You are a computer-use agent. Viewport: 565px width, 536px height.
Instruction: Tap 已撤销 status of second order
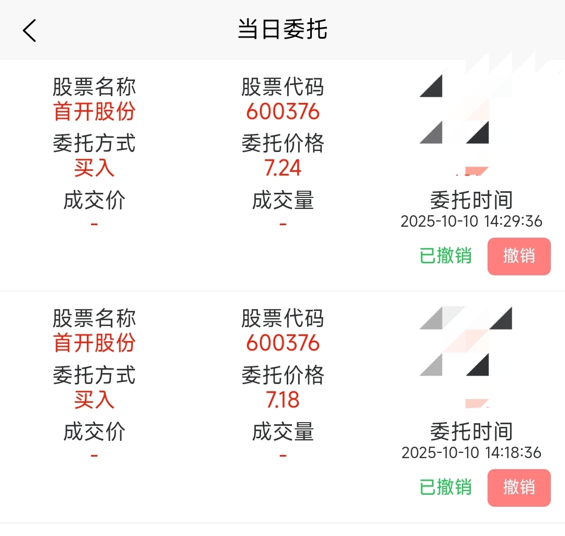click(x=445, y=487)
